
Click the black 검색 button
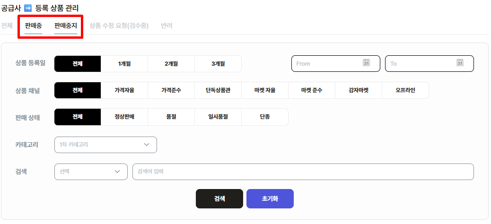219,198
